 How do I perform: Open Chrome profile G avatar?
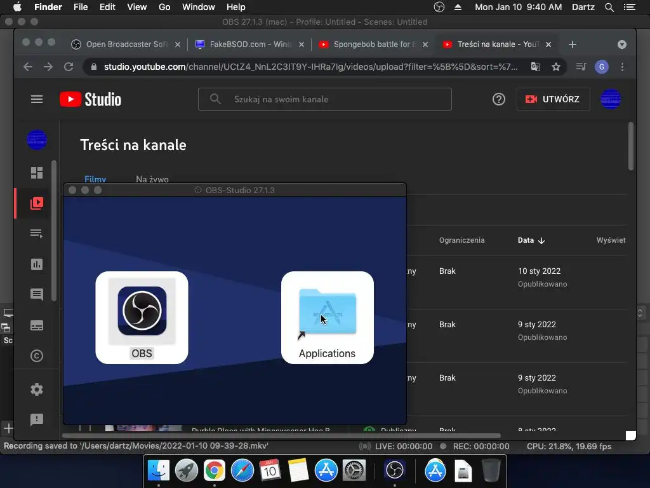point(602,67)
